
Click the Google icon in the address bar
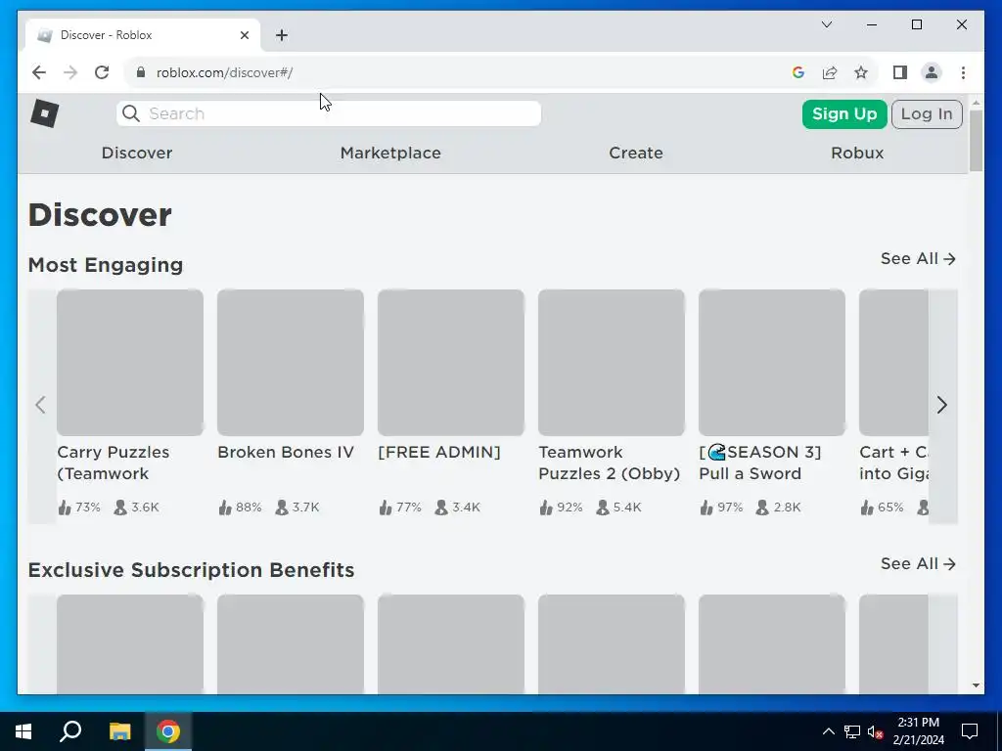point(798,72)
